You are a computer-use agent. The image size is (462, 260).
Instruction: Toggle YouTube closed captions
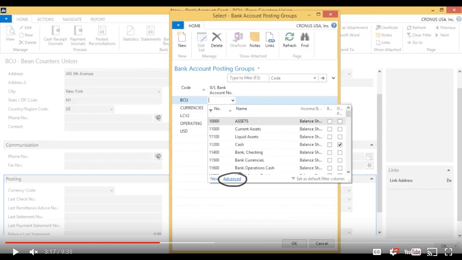(x=377, y=252)
